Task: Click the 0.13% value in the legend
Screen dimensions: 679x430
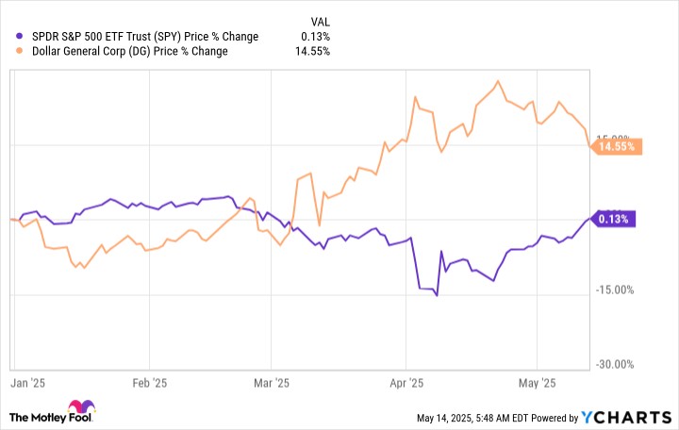Action: [x=314, y=37]
